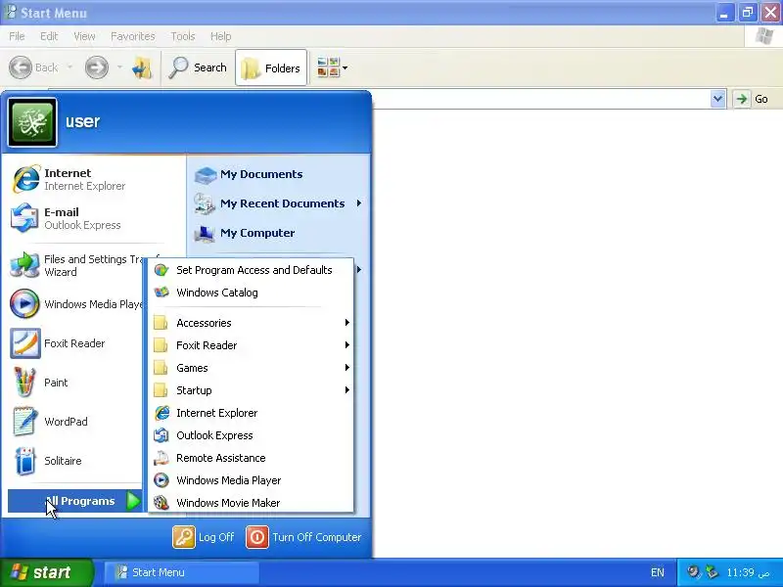Select Set Program Access and Defaults
The height and width of the screenshot is (587, 783).
tap(251, 270)
